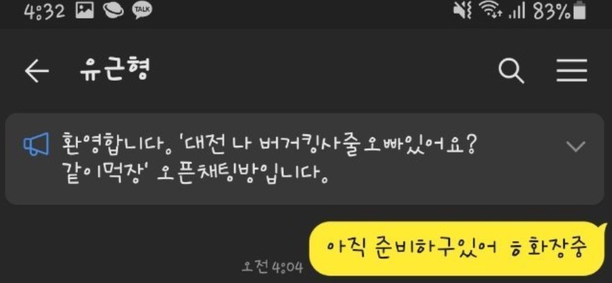The height and width of the screenshot is (283, 612).
Task: Open the chat room hamburger menu
Action: [572, 70]
